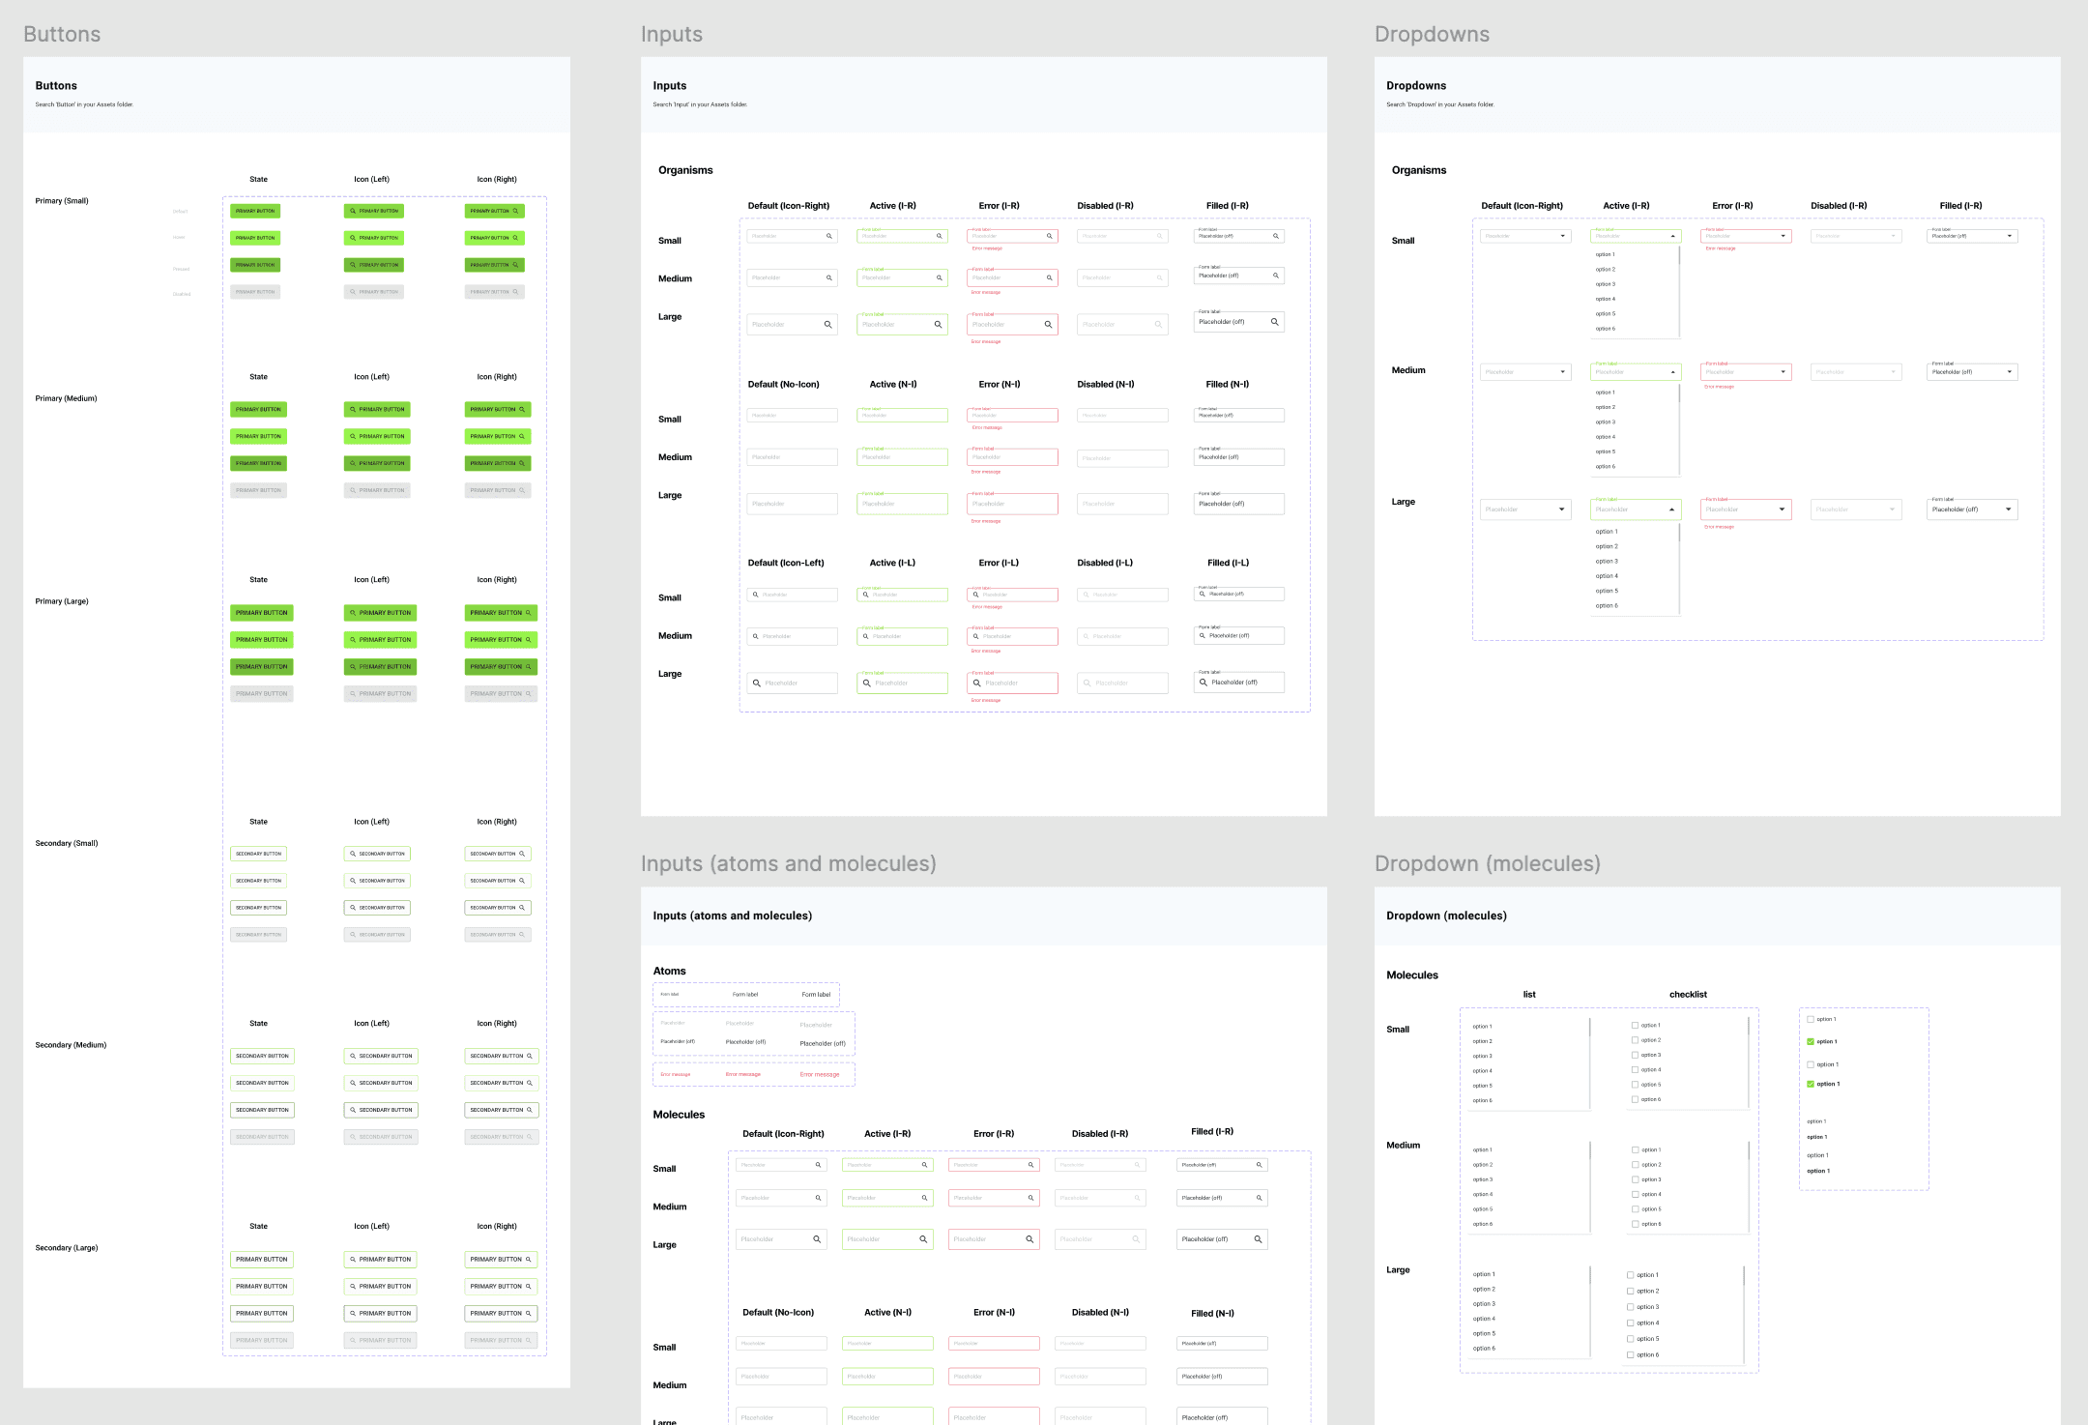The image size is (2088, 1425).
Task: Collapse the open medium Active dropdown
Action: 1671,371
